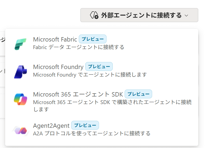
Task: Click the Microsoft Fabric logo icon
Action: (x=20, y=44)
